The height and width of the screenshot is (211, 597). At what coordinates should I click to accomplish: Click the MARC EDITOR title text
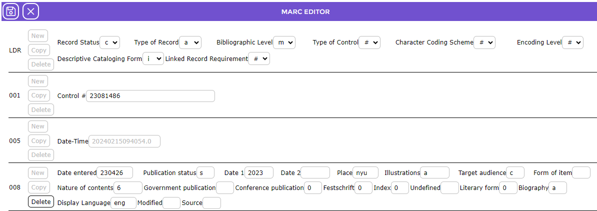305,12
